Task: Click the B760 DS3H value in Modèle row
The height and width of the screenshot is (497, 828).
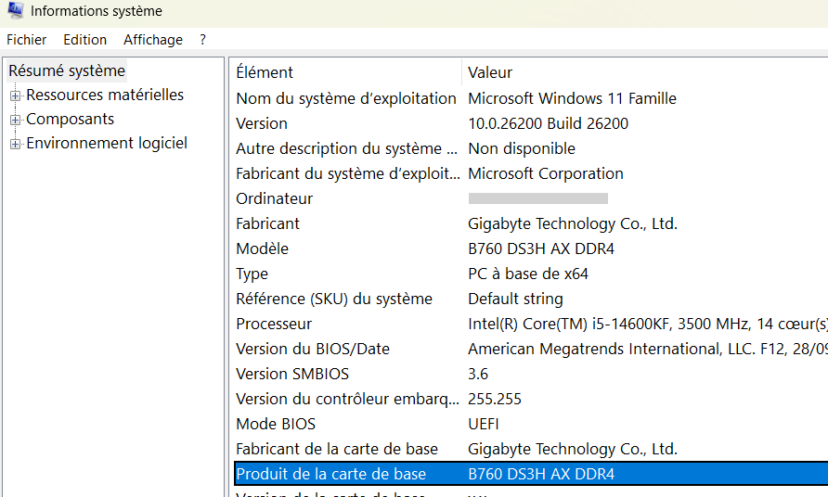Action: [x=541, y=248]
